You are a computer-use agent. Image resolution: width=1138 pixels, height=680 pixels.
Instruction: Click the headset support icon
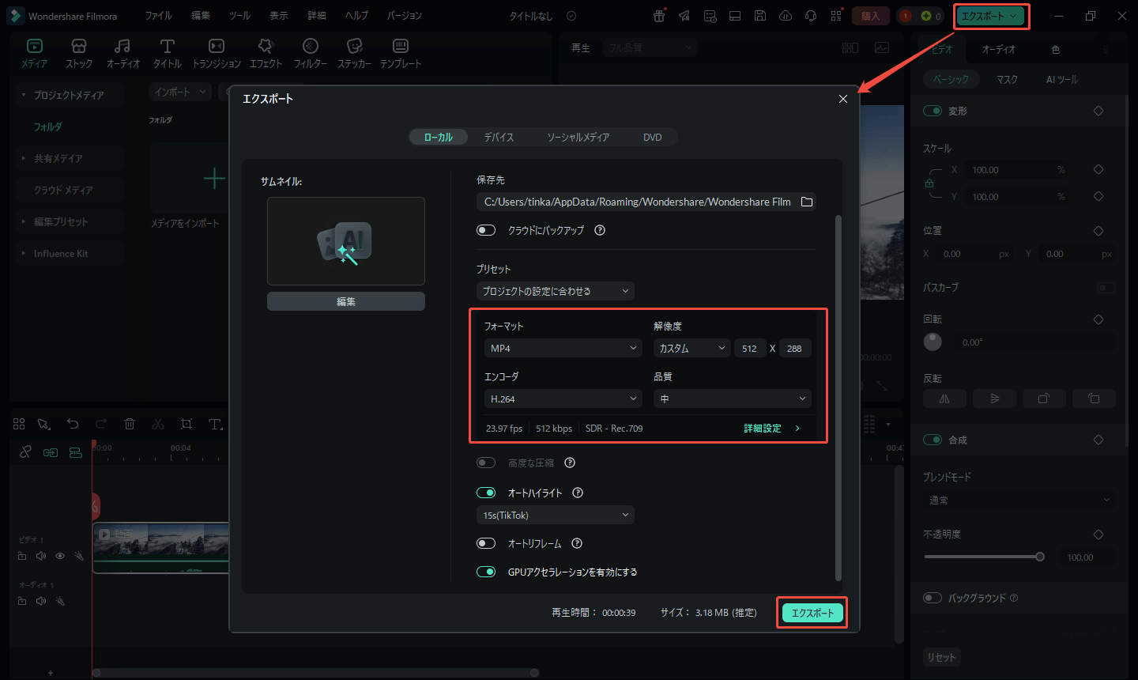click(810, 16)
